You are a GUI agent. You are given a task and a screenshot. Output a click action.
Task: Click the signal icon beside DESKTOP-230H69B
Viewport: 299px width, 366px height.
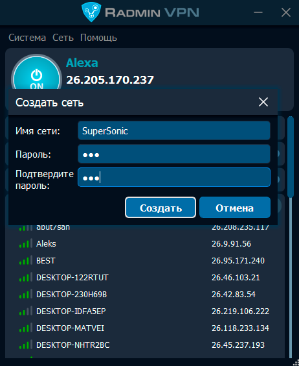click(26, 295)
